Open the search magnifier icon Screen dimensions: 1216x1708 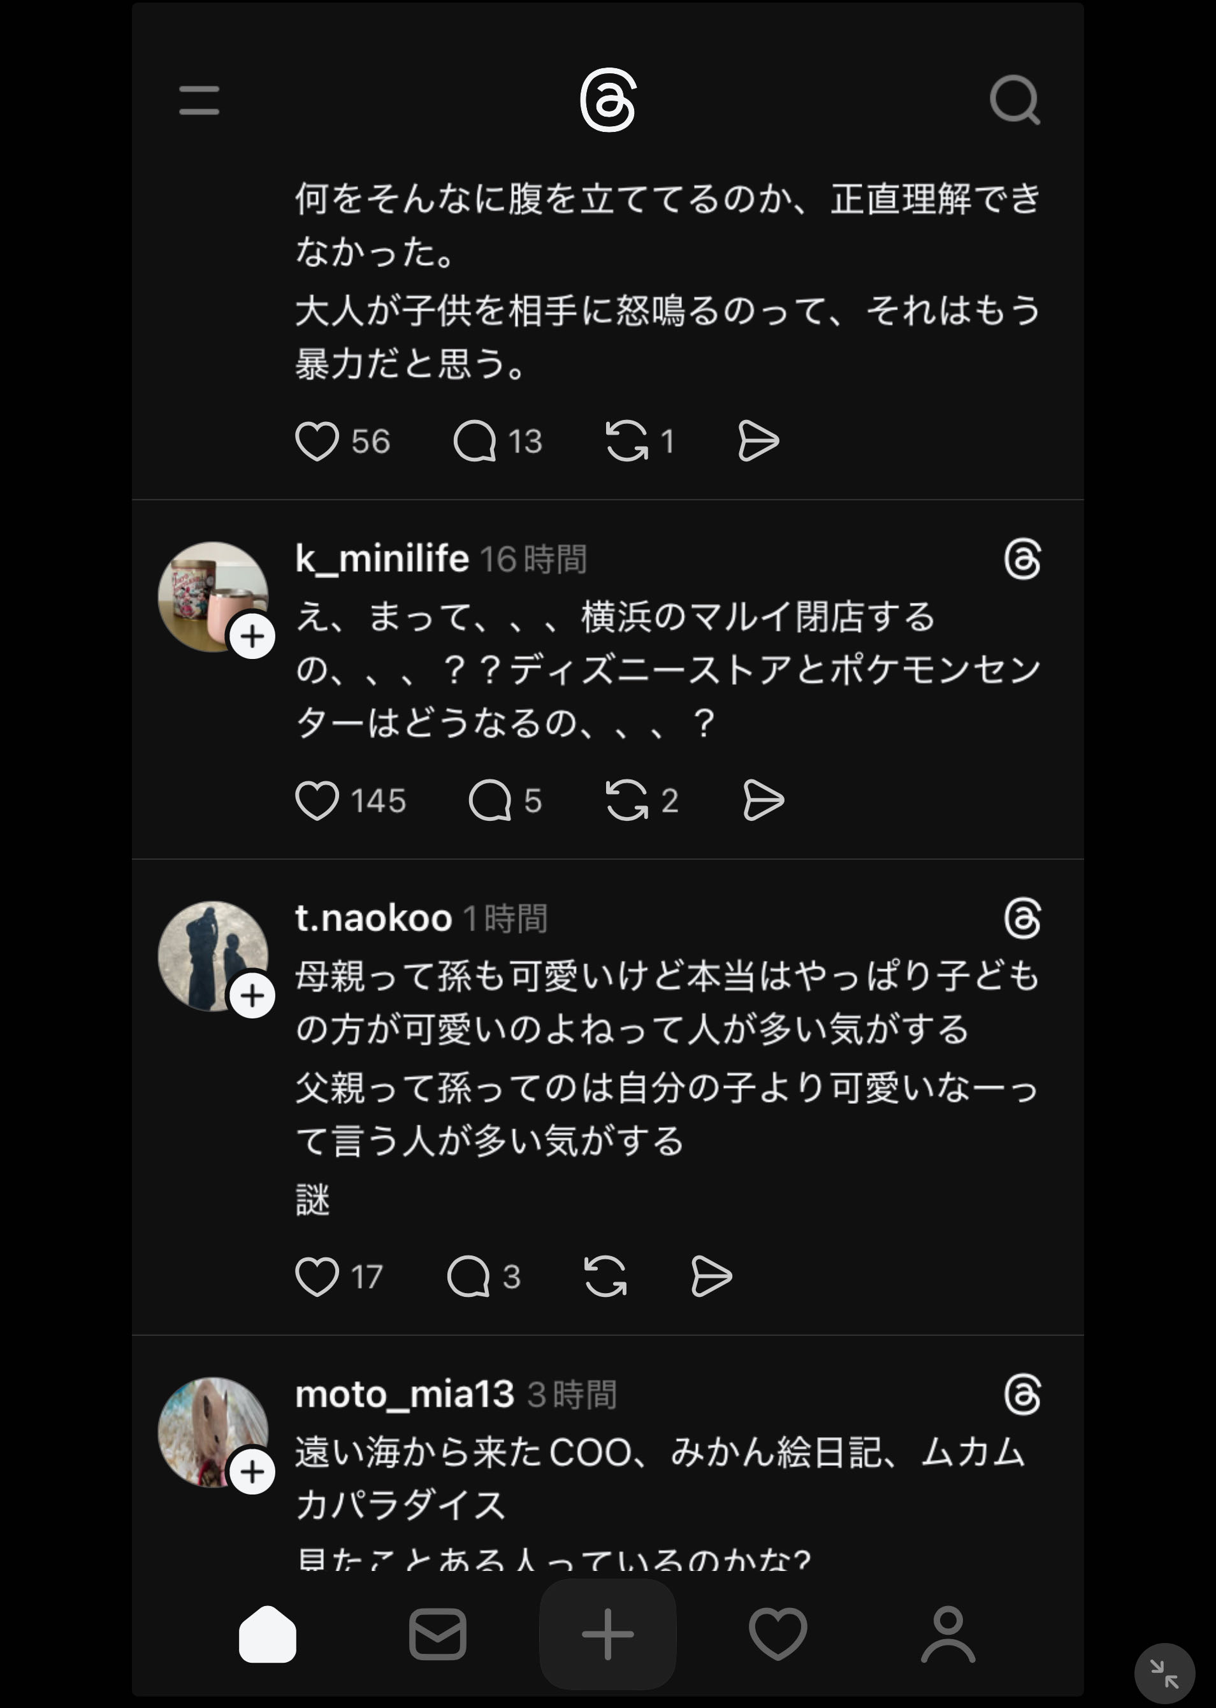click(x=1015, y=99)
